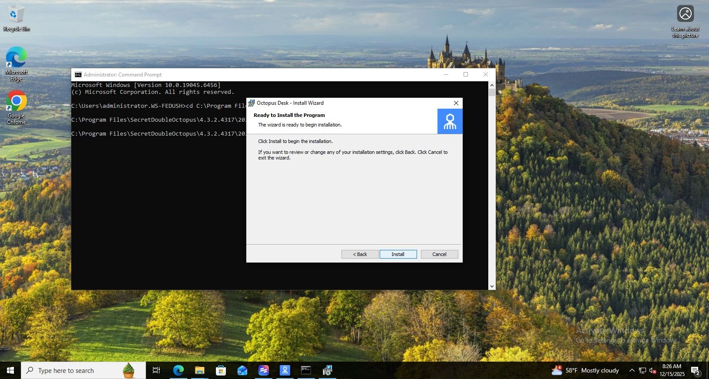
Task: Click the Show desktop sliver at the taskbar edge
Action: (707, 370)
